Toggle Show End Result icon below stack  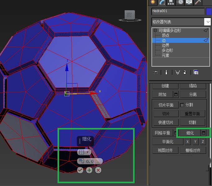point(166,72)
